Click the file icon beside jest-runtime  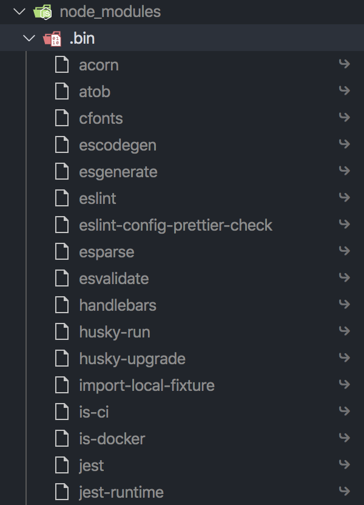point(62,492)
